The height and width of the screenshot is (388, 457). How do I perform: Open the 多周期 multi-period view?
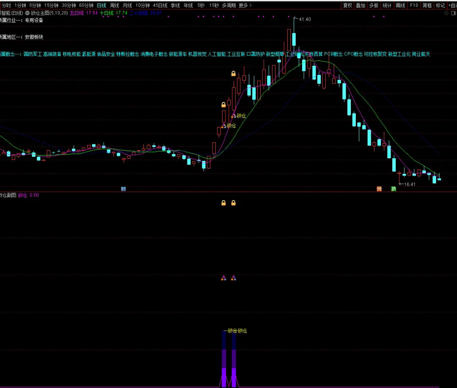coord(229,5)
